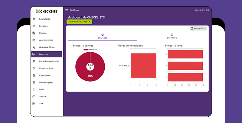Click the 'Piores 10 itens' title

click(x=174, y=46)
